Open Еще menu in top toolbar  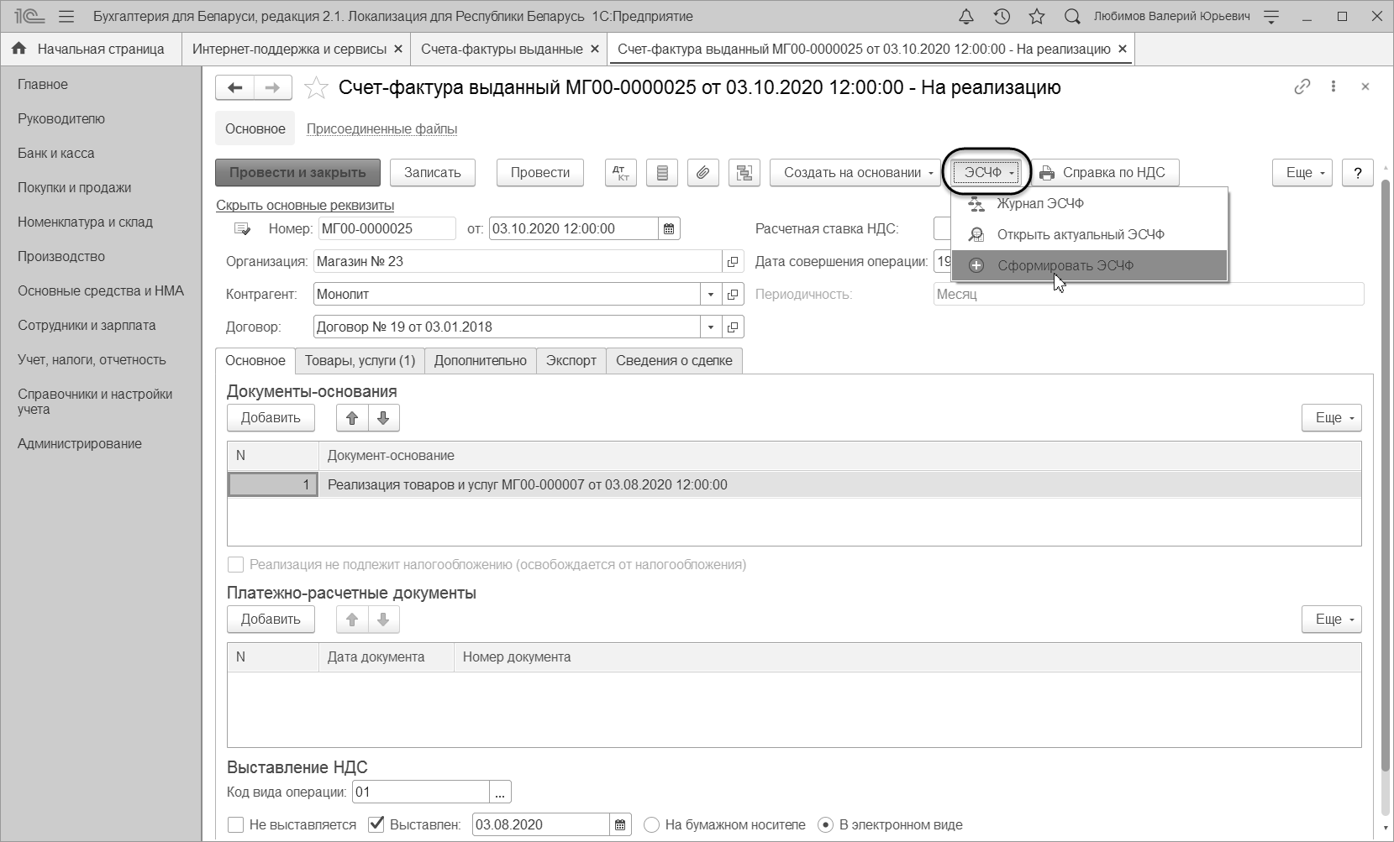pyautogui.click(x=1303, y=172)
